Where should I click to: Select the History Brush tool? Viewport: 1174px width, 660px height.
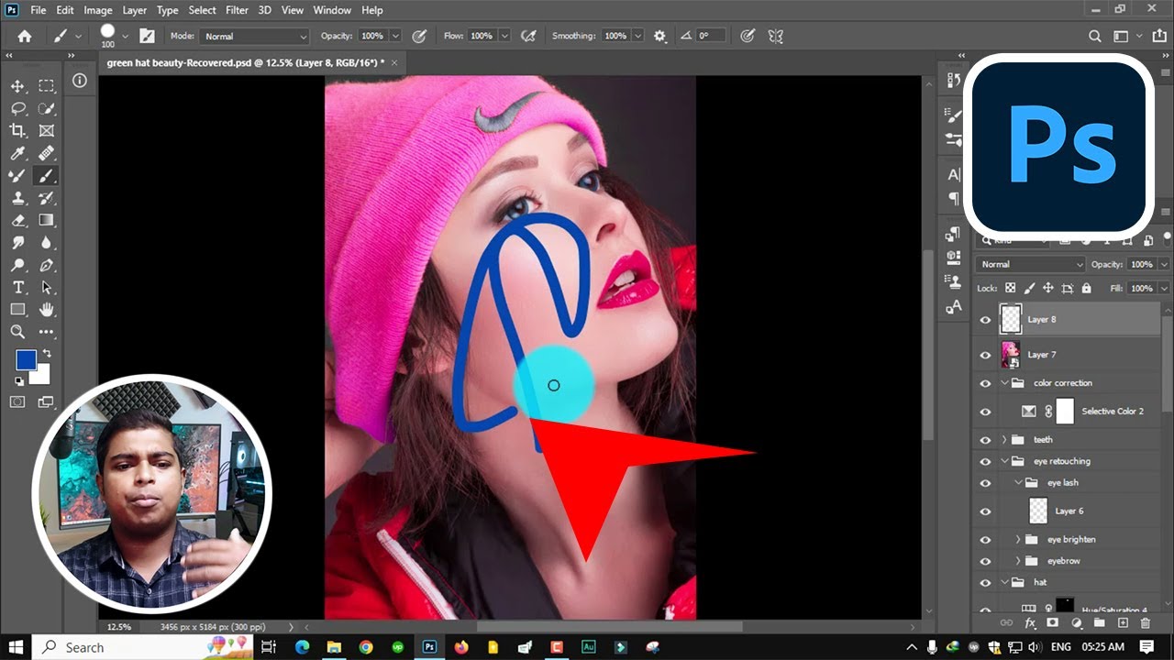point(46,198)
